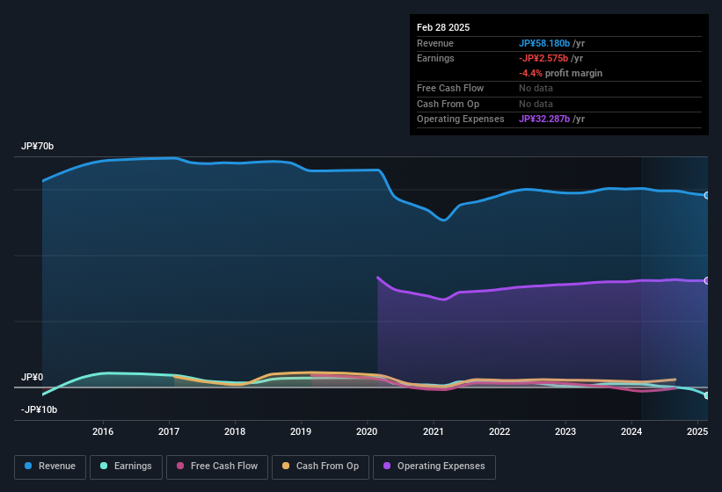This screenshot has width=722, height=492.
Task: Click the Free Cash Flow No data value
Action: pos(536,88)
